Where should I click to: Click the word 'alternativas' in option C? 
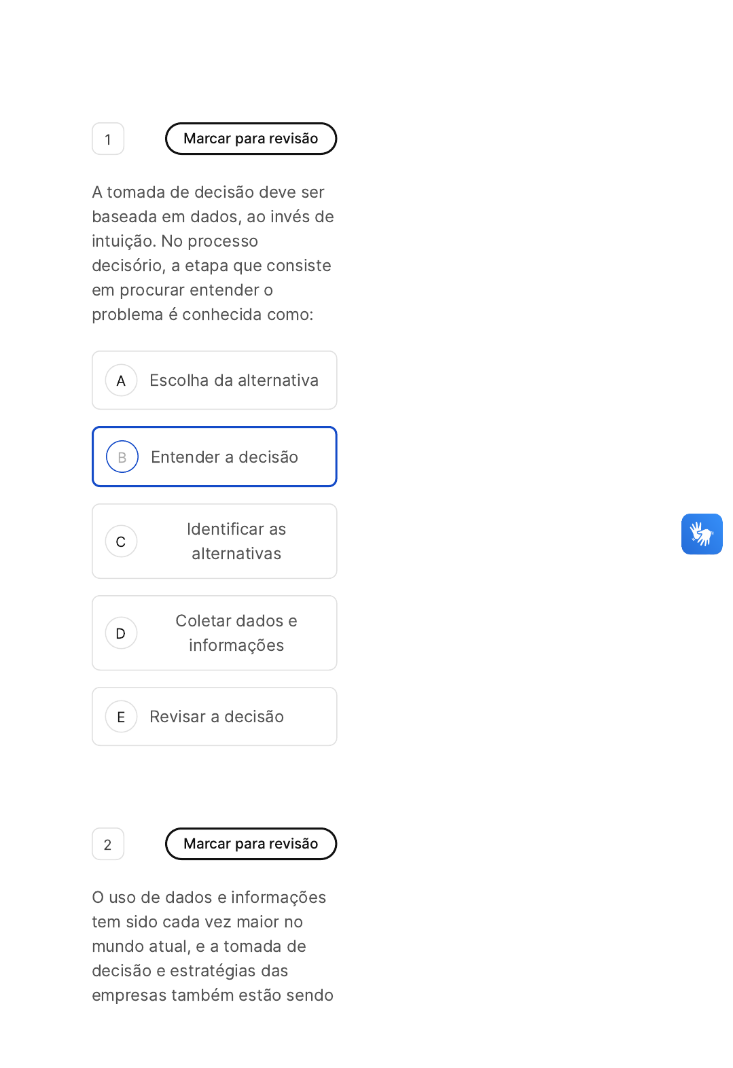coord(236,554)
